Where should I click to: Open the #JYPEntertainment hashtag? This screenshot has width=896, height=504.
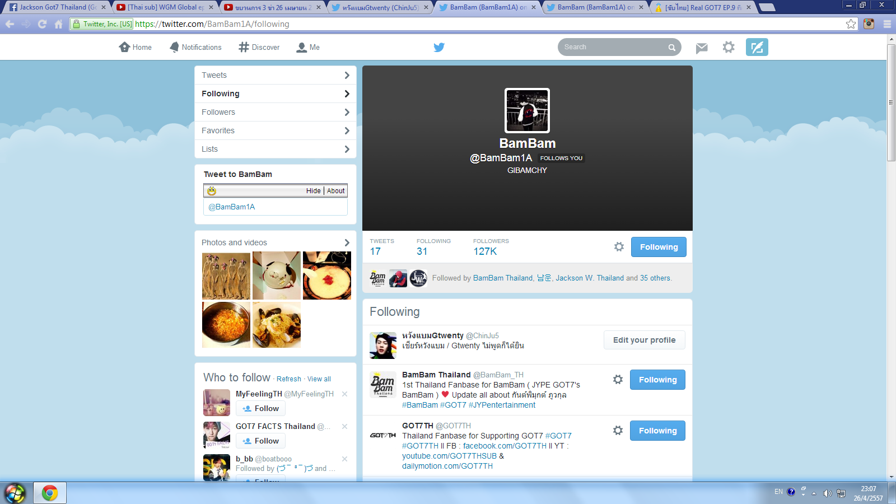click(502, 405)
